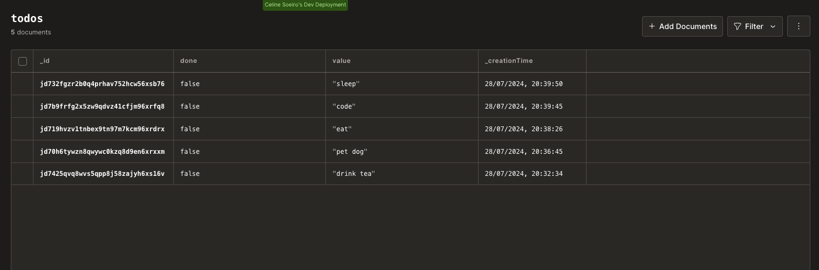819x270 pixels.
Task: Click the 20:38:26 creation time cell
Action: (x=523, y=129)
